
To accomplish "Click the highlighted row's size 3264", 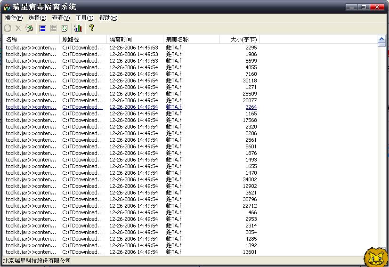I will tap(251, 107).
